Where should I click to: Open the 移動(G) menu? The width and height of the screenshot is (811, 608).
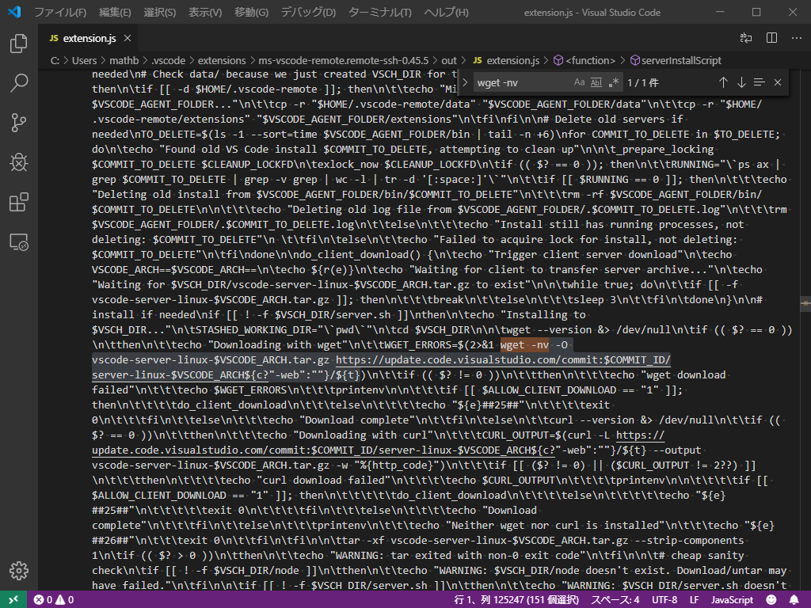[x=251, y=12]
